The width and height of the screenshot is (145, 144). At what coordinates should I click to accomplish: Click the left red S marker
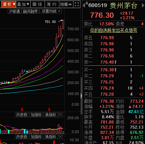[22, 109]
